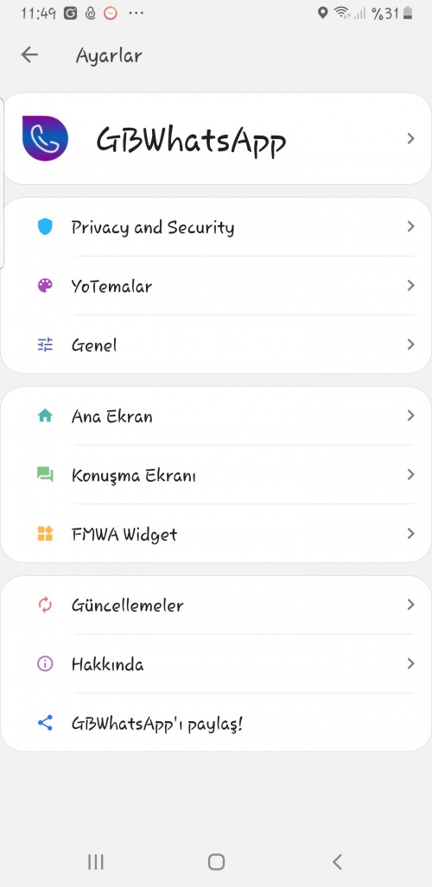Open the Ana Ekran menu item
Image resolution: width=432 pixels, height=887 pixels.
coord(216,415)
